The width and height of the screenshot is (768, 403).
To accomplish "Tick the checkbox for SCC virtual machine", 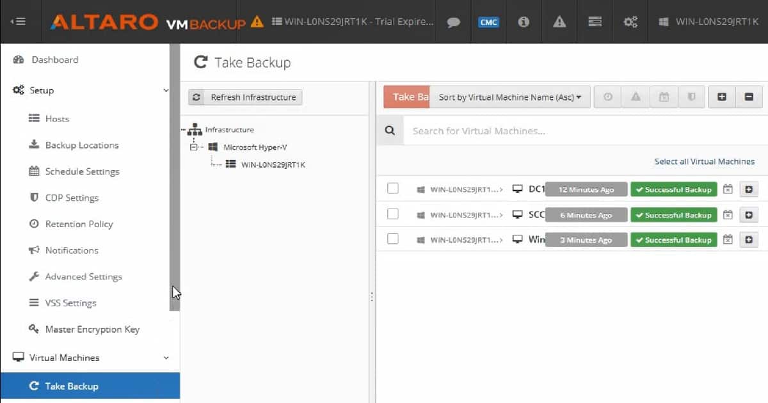I will tap(393, 214).
